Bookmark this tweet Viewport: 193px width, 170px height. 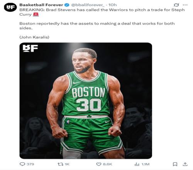point(175,164)
